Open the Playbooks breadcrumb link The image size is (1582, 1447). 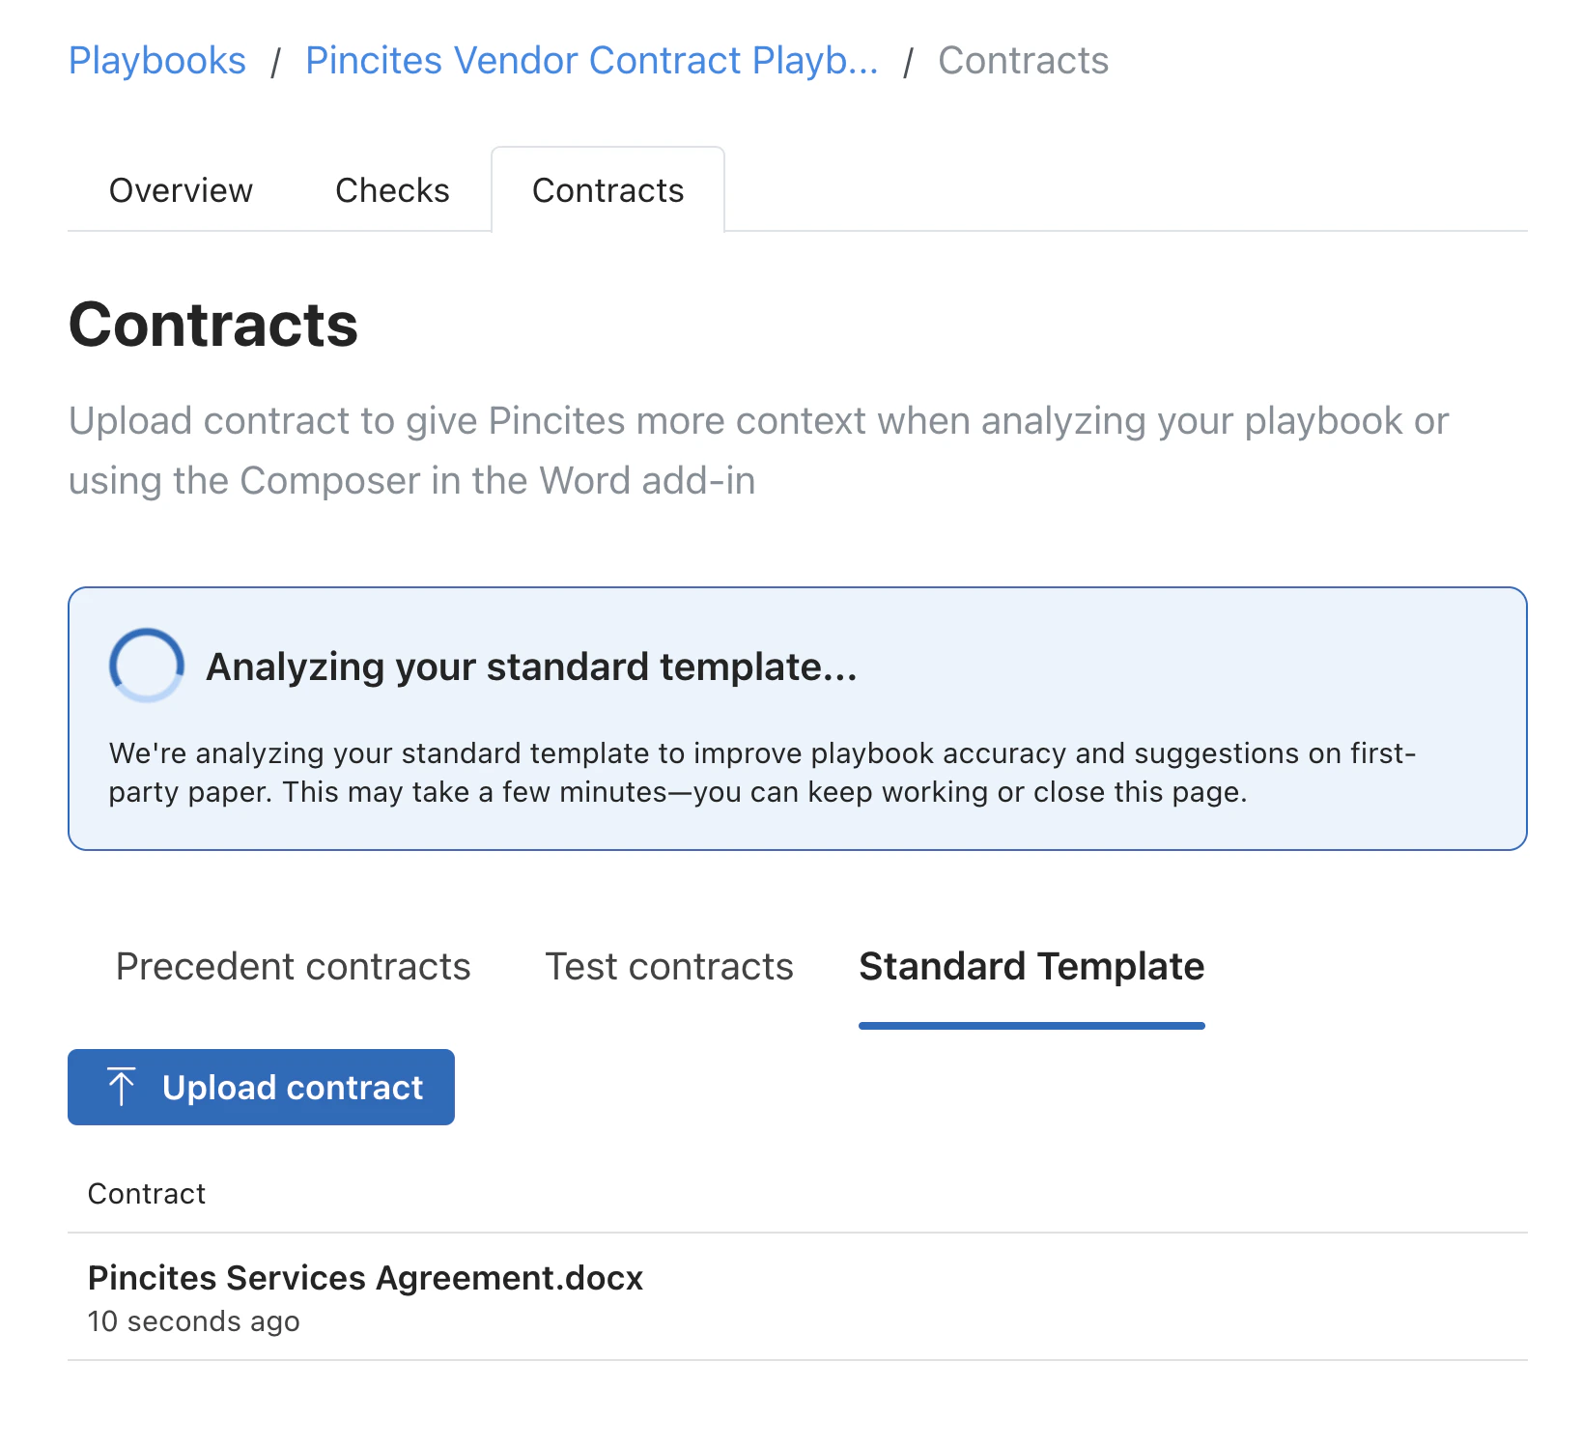click(156, 60)
